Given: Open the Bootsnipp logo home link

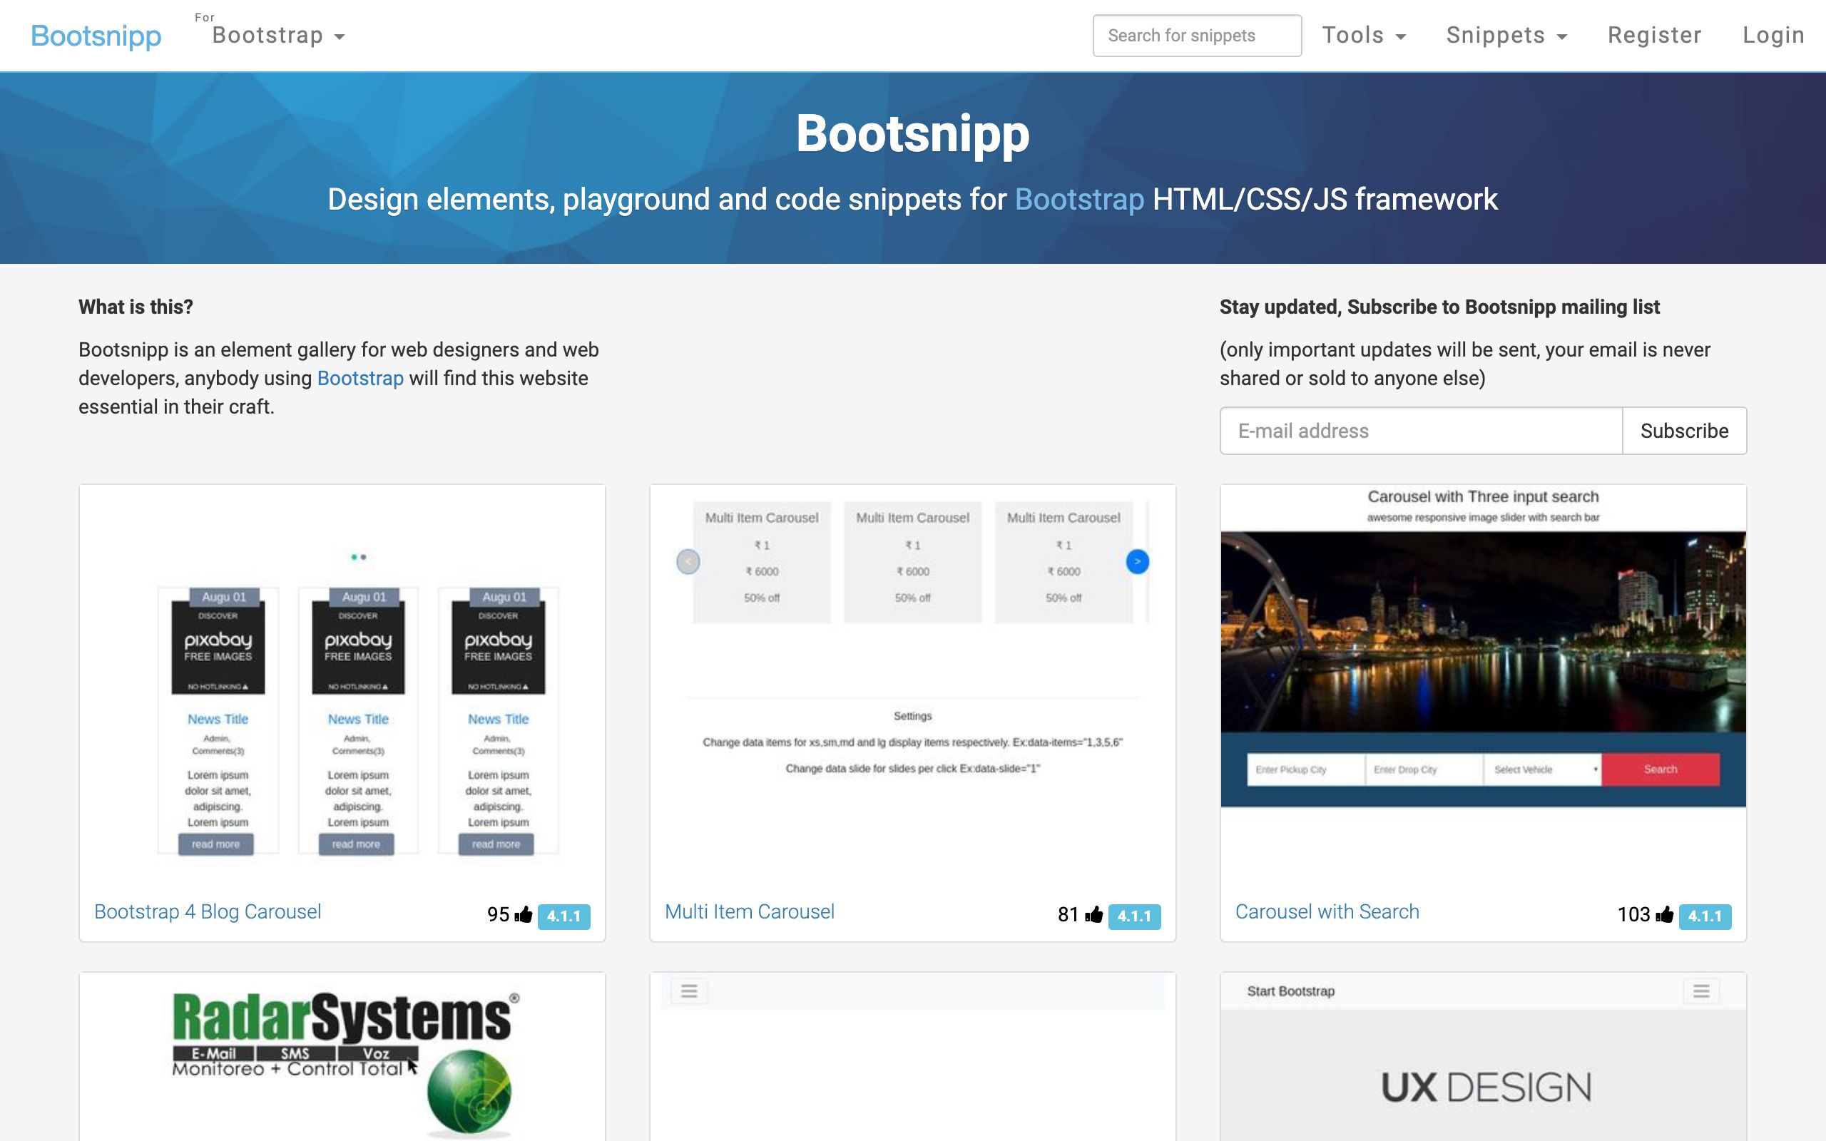Looking at the screenshot, I should (96, 36).
